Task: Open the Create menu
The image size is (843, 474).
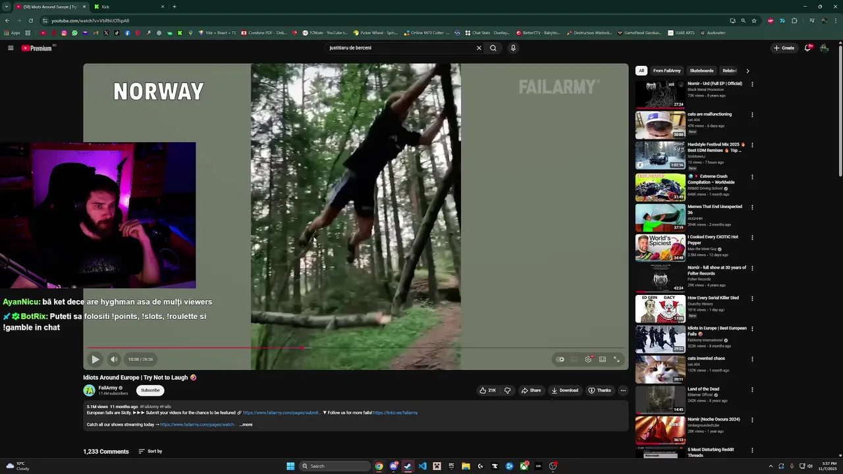Action: tap(784, 48)
